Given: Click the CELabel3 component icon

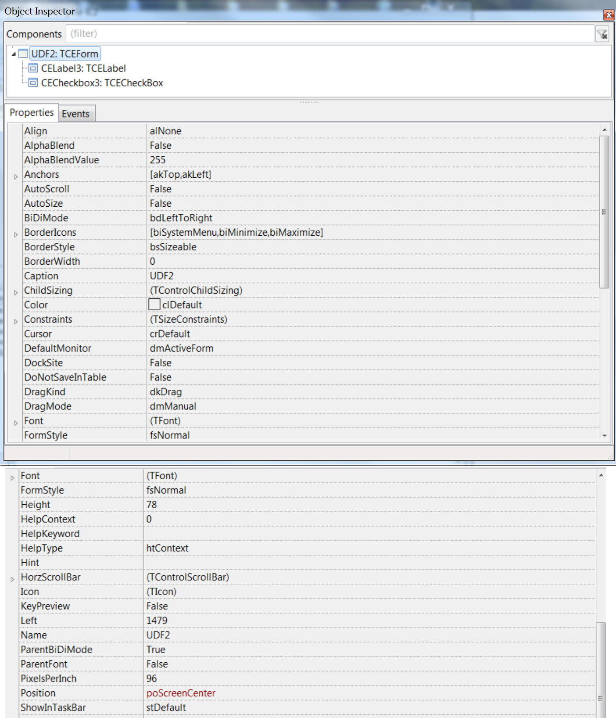Looking at the screenshot, I should click(x=33, y=68).
